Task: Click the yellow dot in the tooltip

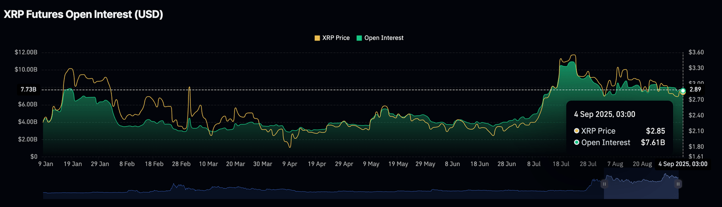Action: click(576, 131)
